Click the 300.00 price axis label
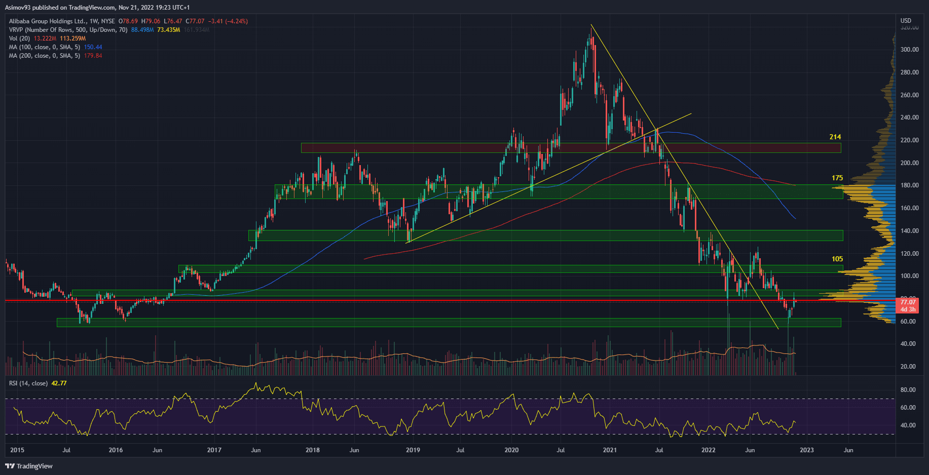Screen dimensions: 929x475 coord(909,50)
